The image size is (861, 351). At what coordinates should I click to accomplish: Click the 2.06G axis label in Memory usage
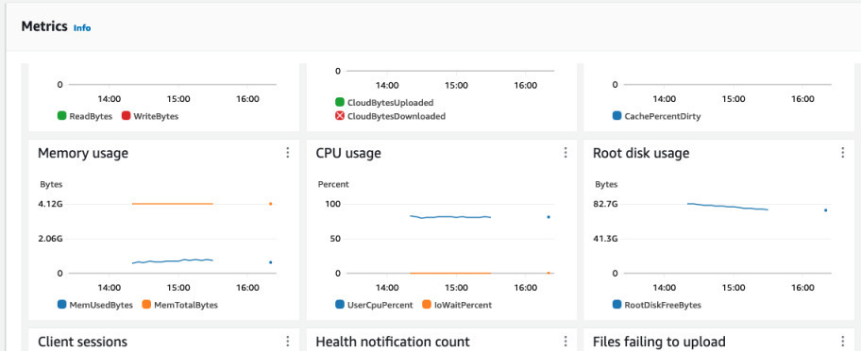pyautogui.click(x=52, y=239)
